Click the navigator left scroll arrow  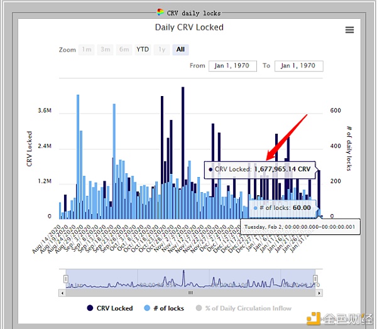(62, 293)
